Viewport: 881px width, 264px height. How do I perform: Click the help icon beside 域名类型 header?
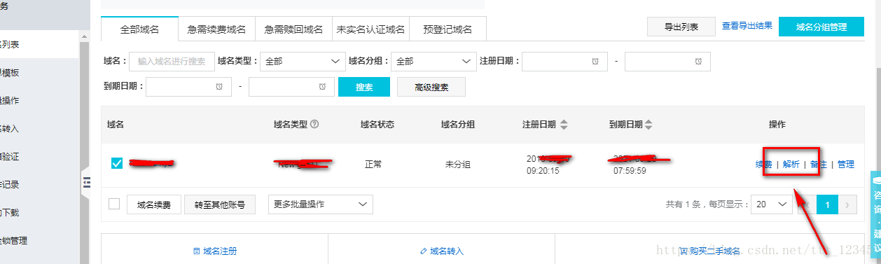[314, 125]
